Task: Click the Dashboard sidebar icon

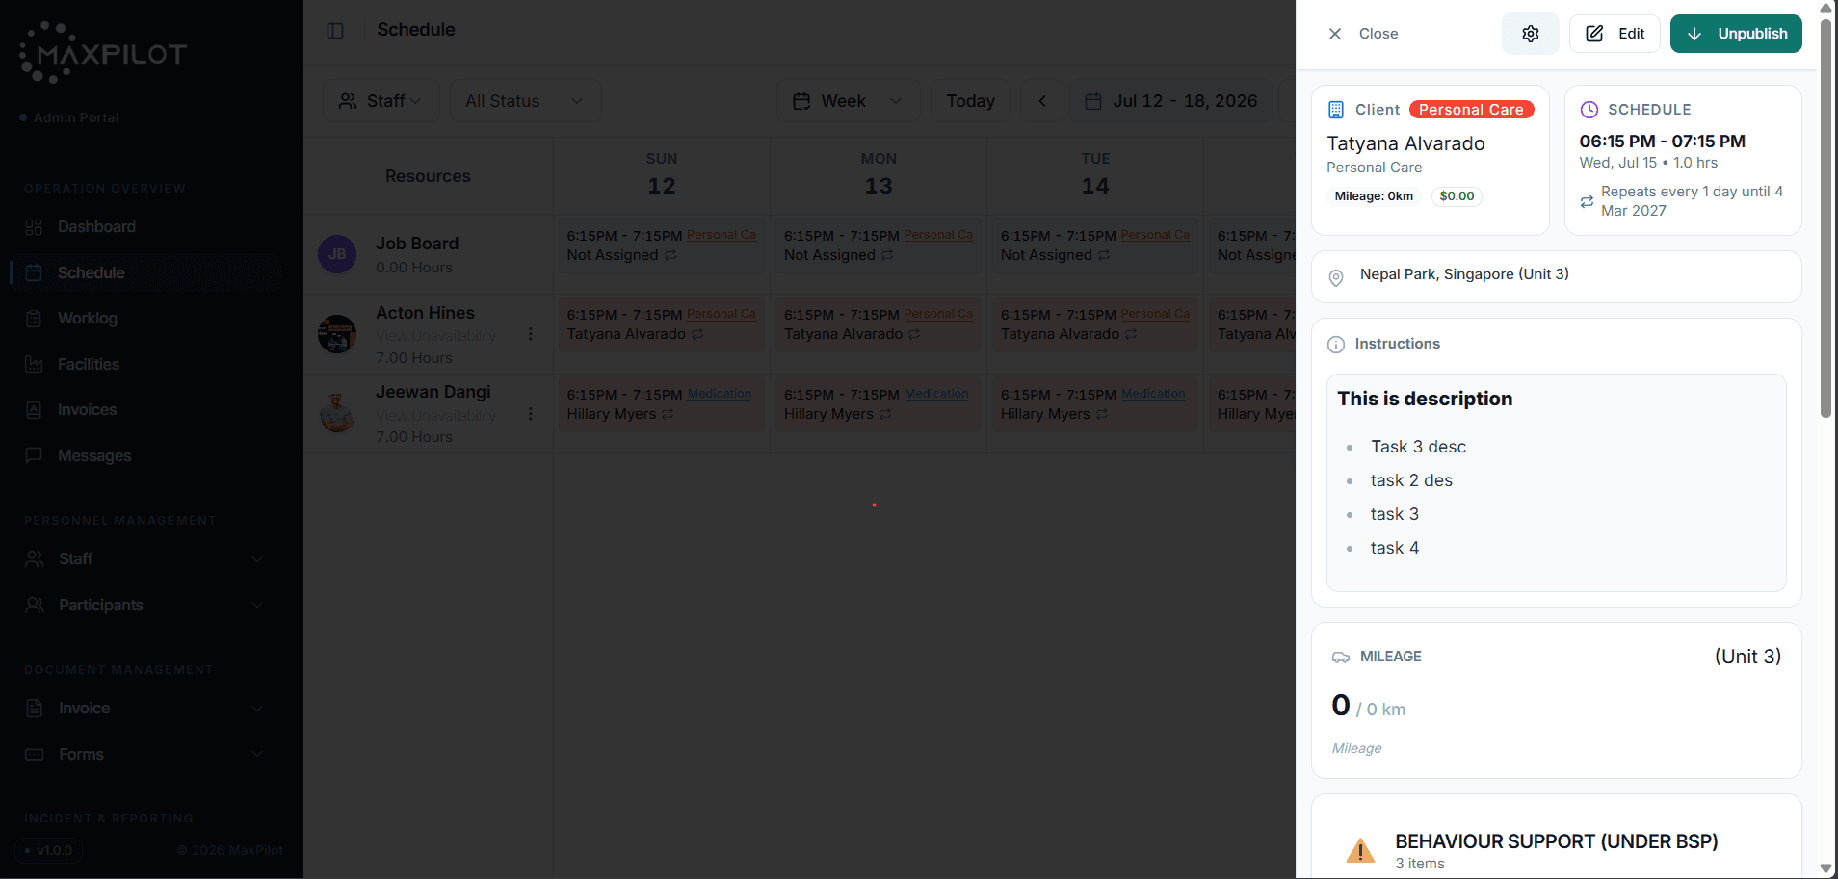Action: pyautogui.click(x=34, y=227)
